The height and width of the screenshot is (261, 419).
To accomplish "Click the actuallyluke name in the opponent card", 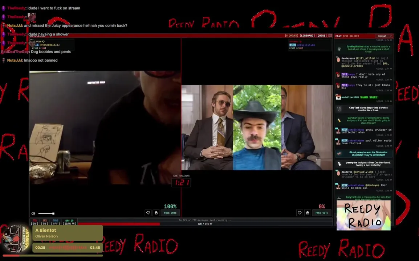I will [x=306, y=45].
